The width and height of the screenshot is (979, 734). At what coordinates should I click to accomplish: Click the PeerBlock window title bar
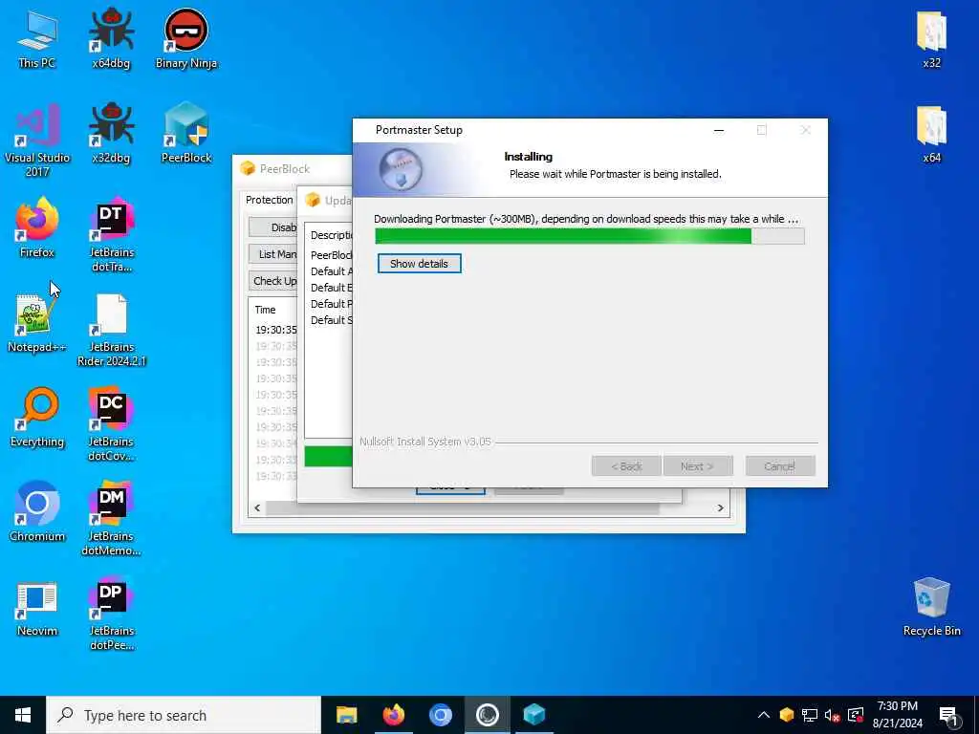(x=293, y=168)
